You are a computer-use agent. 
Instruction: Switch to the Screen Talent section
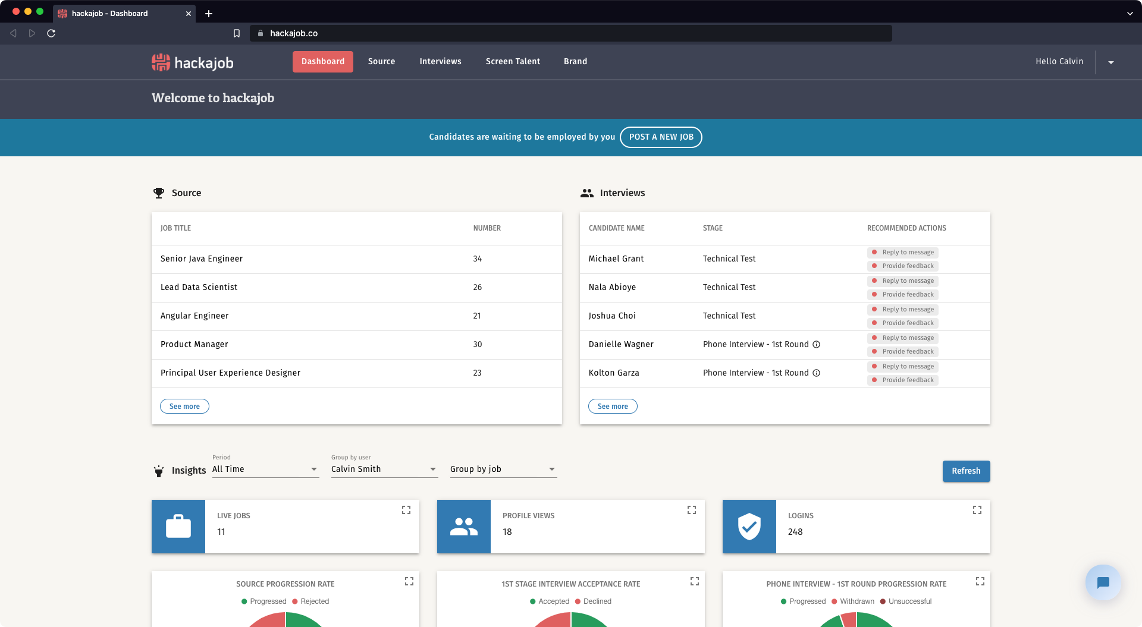coord(512,61)
